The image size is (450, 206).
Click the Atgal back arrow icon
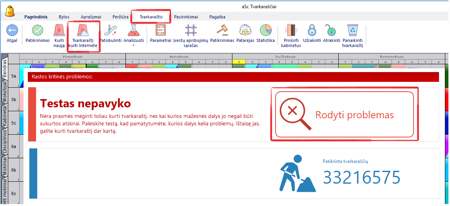coord(12,30)
